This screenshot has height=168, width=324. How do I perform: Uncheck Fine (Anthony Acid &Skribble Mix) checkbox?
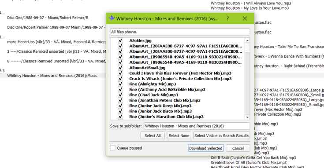[120, 89]
